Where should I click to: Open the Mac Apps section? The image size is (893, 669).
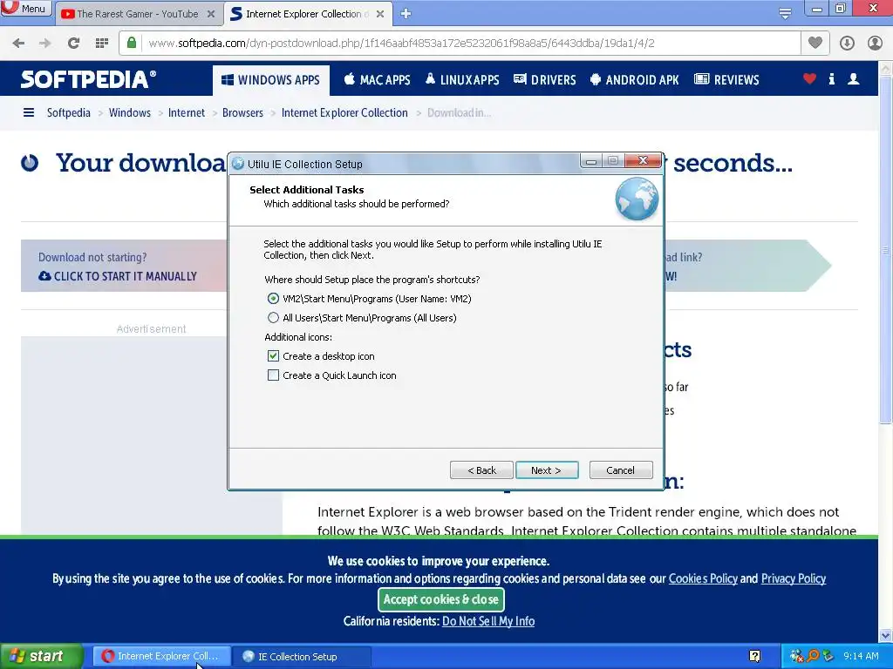click(x=377, y=80)
